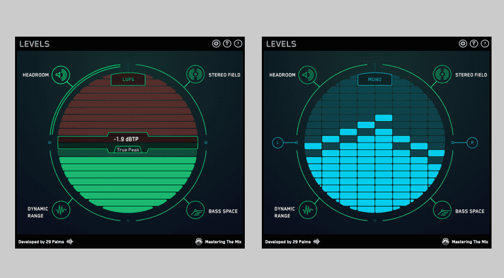Open Stereo Field in the green LUFS panel
Viewport: 504px width, 278px height.
coord(196,75)
